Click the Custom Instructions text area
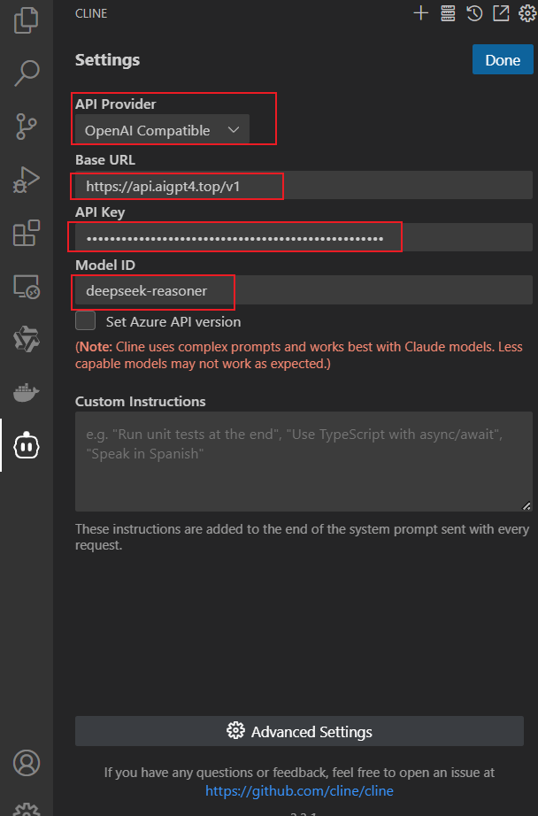The height and width of the screenshot is (816, 538). point(304,462)
